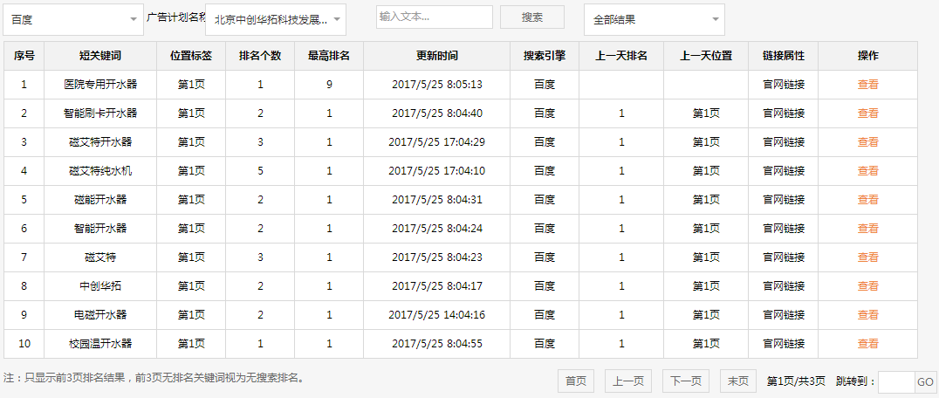Click 官网链接 in 医院专用开水器 row
Image resolution: width=939 pixels, height=398 pixels.
click(784, 85)
